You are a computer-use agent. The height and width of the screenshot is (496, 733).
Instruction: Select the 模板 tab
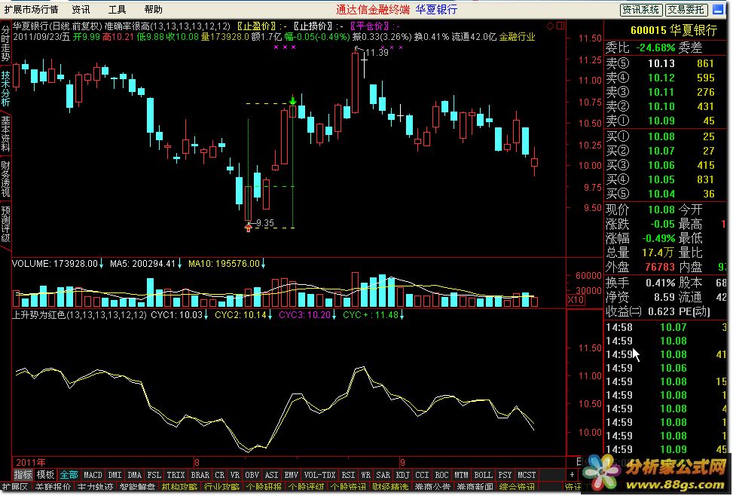tap(45, 475)
